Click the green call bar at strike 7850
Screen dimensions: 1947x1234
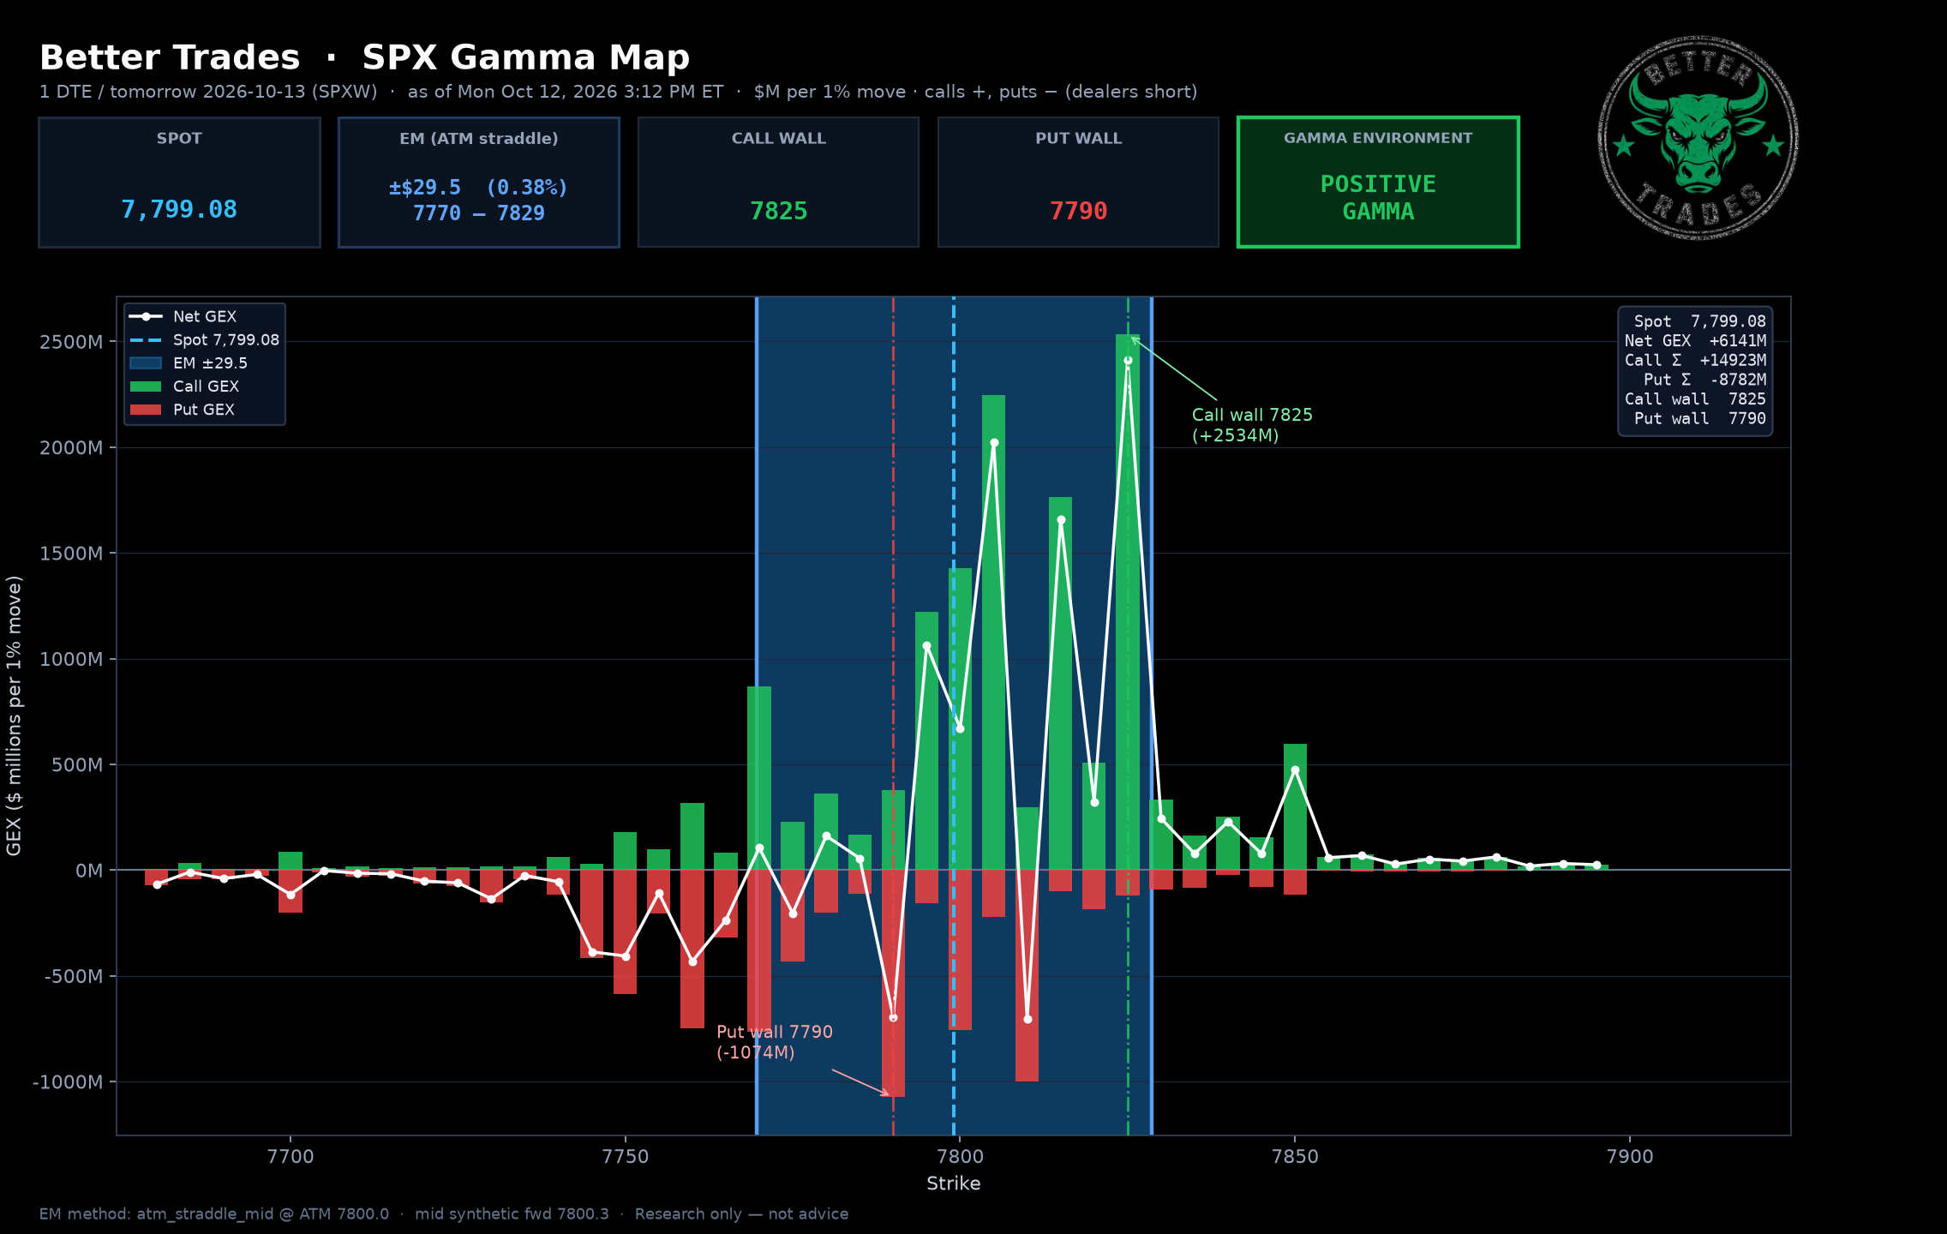(1295, 807)
